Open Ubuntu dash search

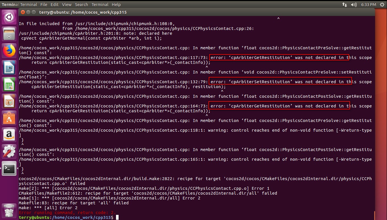click(9, 18)
